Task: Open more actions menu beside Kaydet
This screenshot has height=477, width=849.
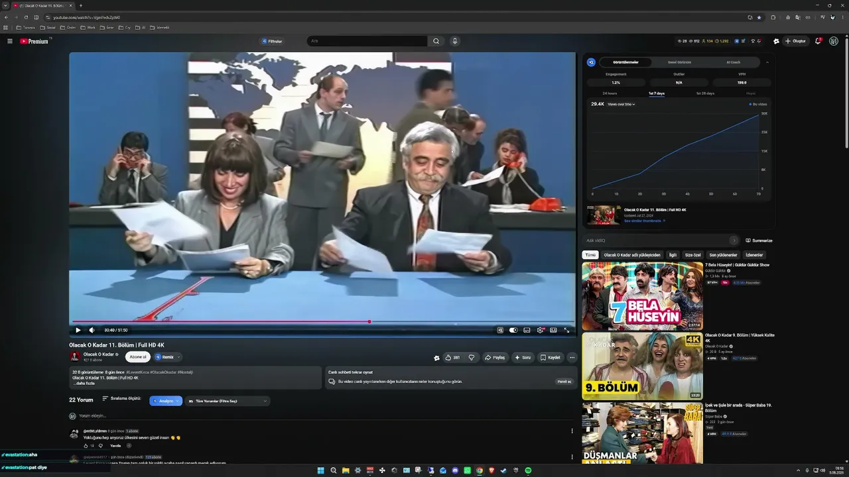Action: click(572, 357)
